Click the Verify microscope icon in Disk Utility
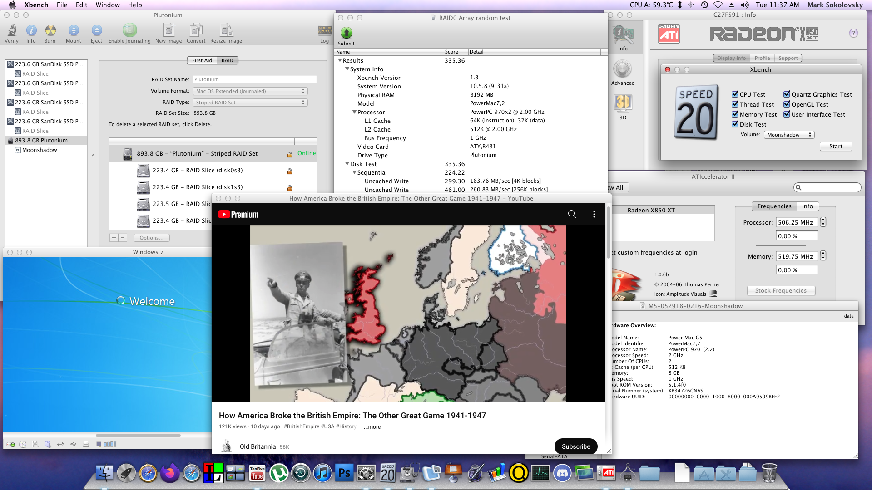 click(x=12, y=30)
